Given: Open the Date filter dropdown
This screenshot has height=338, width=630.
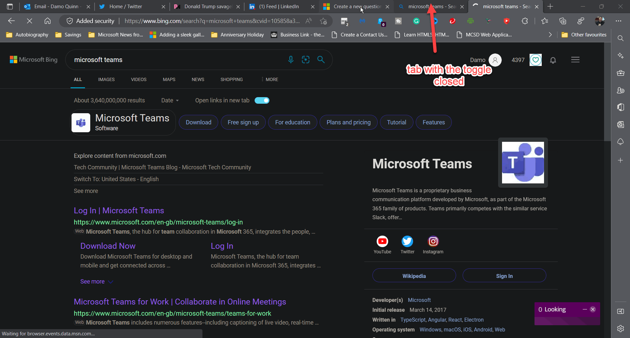Looking at the screenshot, I should (170, 100).
